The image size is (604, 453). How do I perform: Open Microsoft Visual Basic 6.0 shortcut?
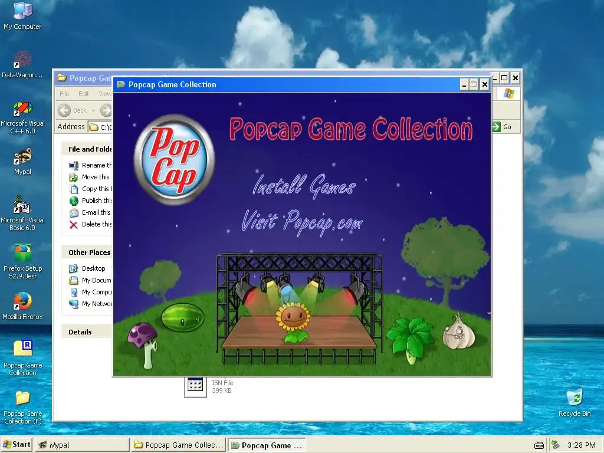(x=22, y=214)
